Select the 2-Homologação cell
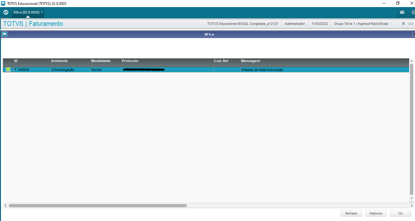Screen dimensions: 415x221 click(x=71, y=70)
